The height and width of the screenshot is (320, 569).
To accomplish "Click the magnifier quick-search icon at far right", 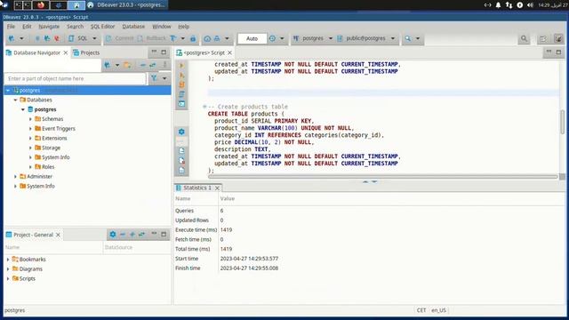I will (x=524, y=38).
